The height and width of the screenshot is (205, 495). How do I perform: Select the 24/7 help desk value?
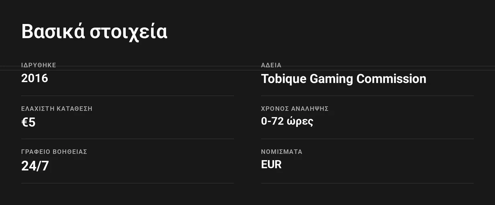pos(35,166)
